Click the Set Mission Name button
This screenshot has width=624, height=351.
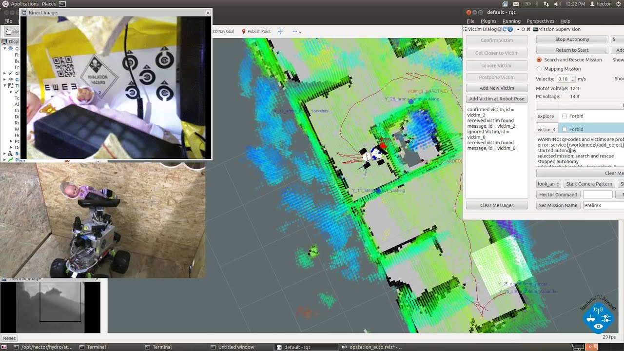pyautogui.click(x=558, y=205)
